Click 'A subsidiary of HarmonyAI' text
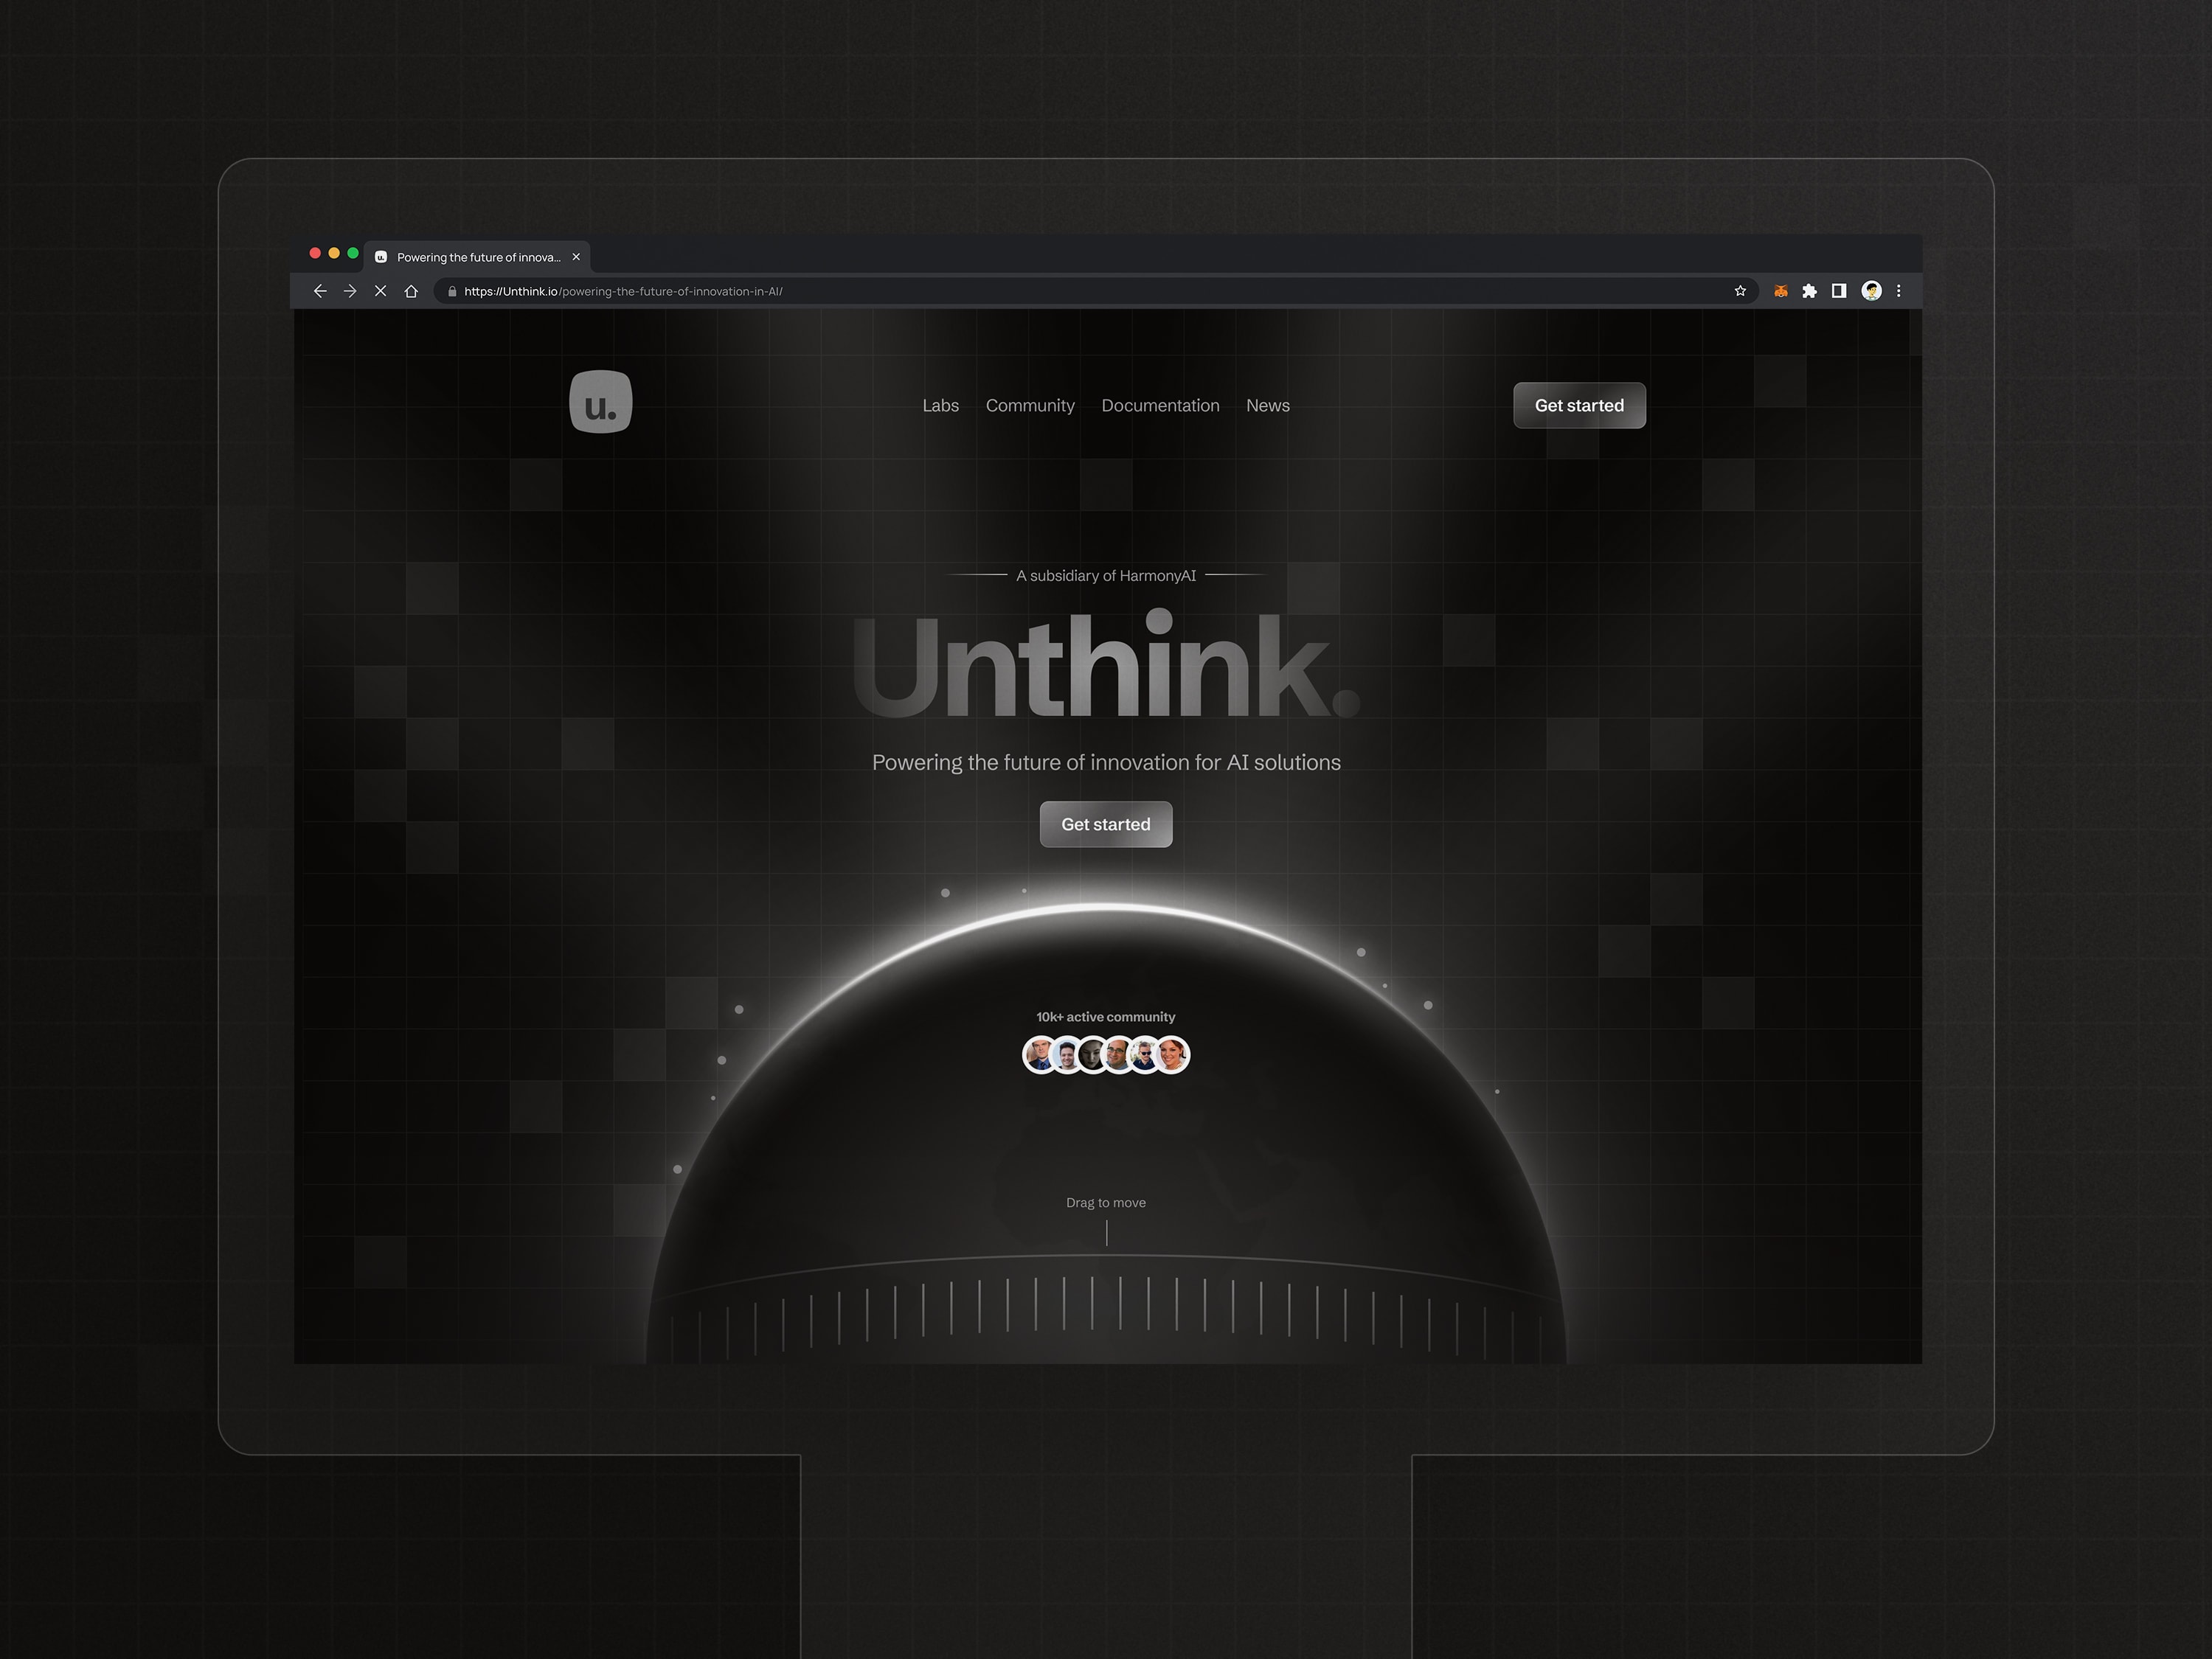This screenshot has height=1659, width=2212. click(x=1106, y=576)
